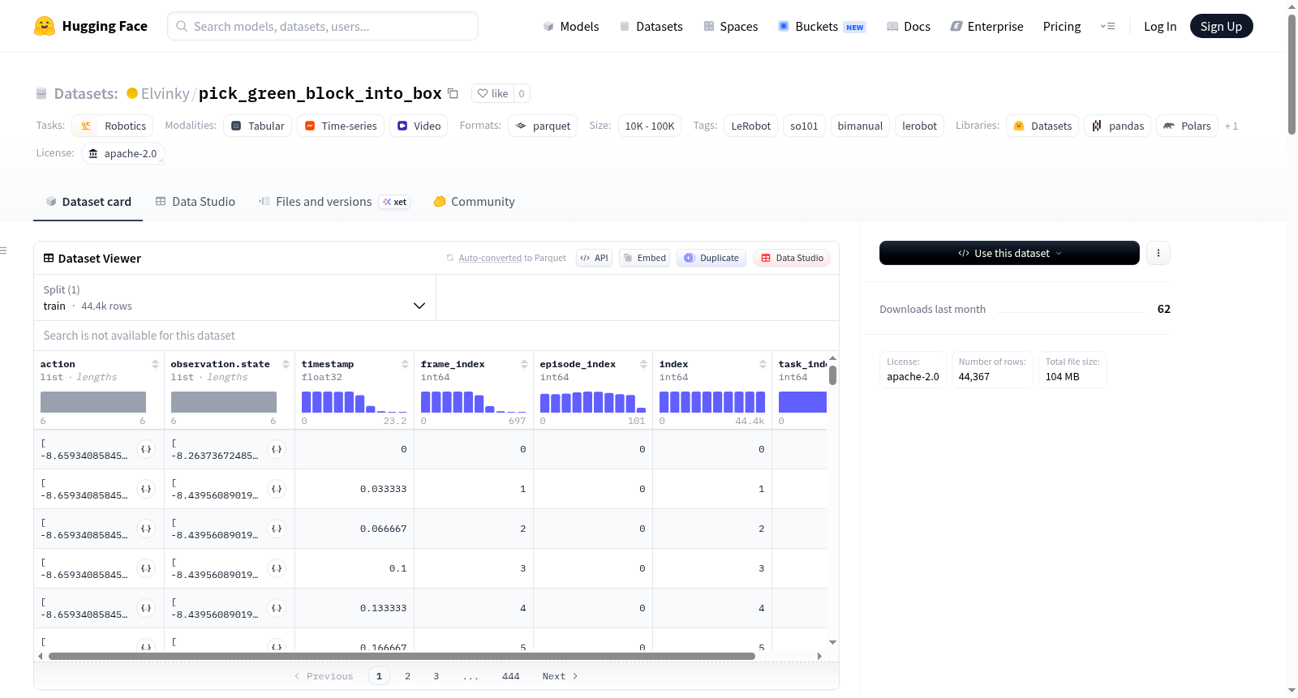
Task: Open the Embed button
Action: pos(645,258)
